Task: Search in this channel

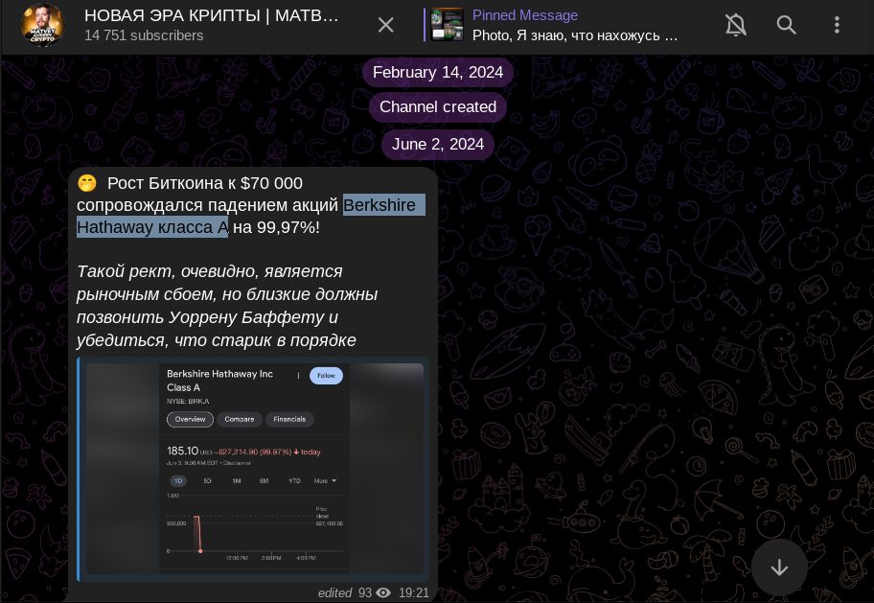Action: [786, 25]
